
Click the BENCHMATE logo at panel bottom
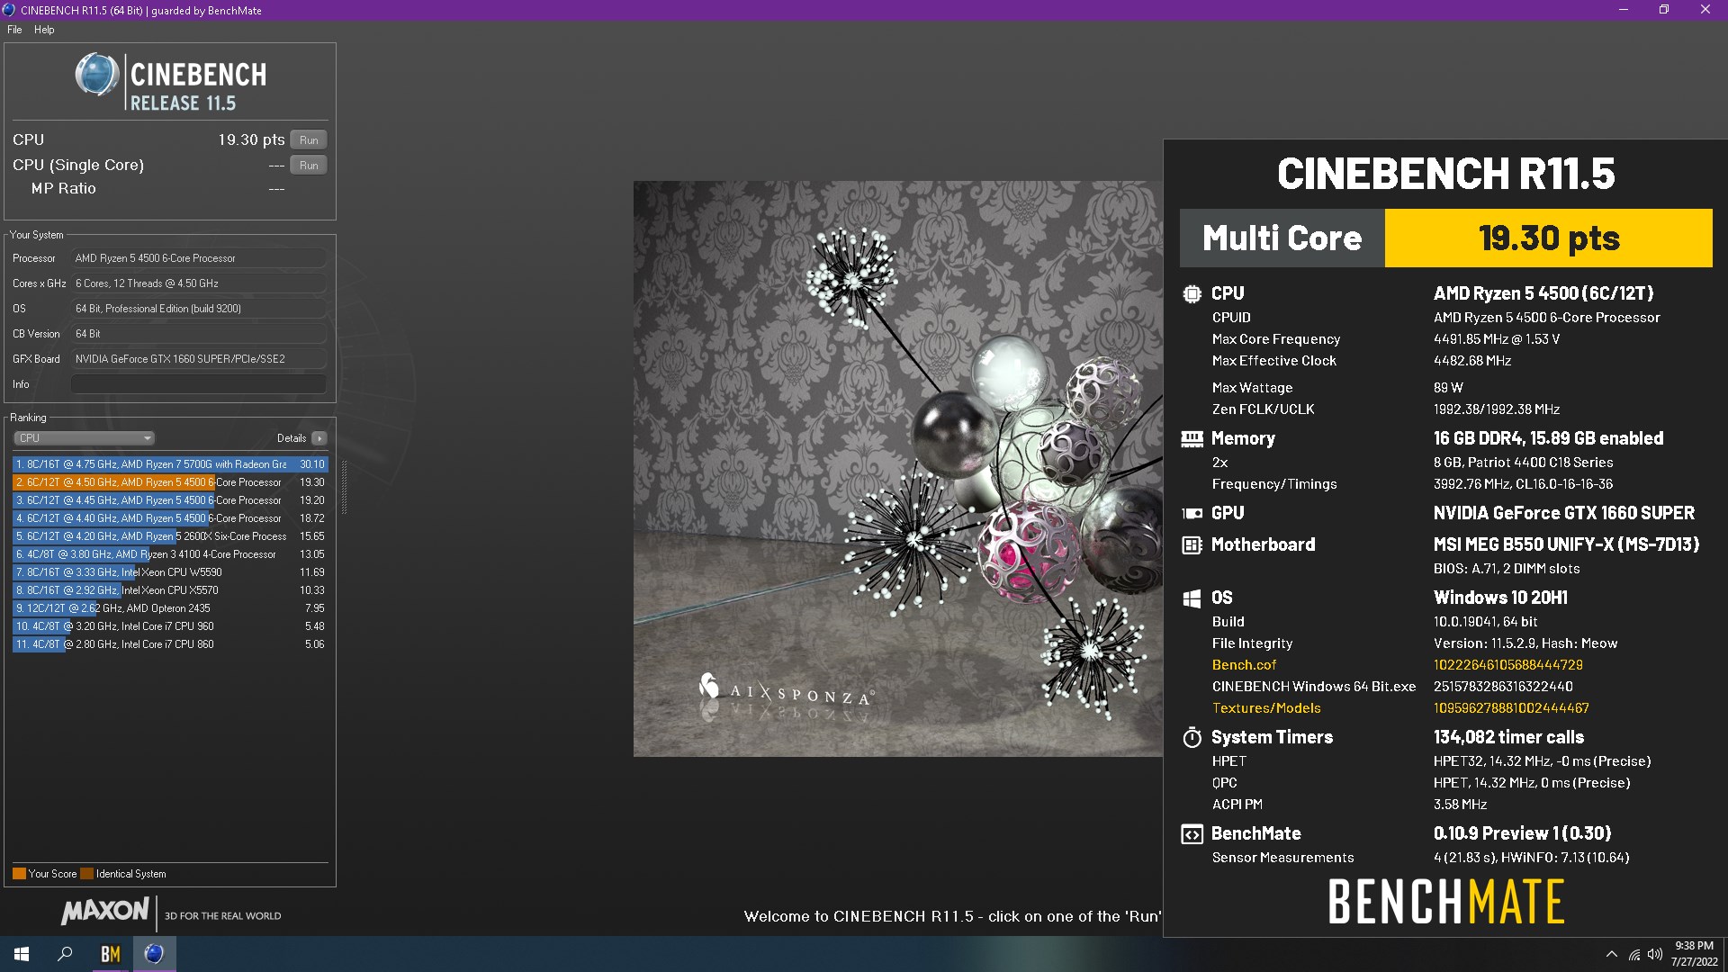pos(1446,902)
